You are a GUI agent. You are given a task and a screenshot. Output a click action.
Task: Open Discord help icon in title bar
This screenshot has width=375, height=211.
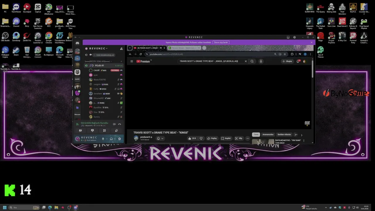click(294, 37)
